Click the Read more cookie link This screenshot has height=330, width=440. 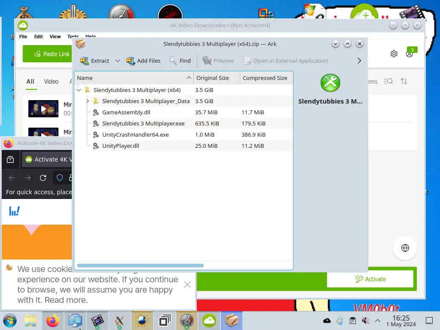(66, 300)
